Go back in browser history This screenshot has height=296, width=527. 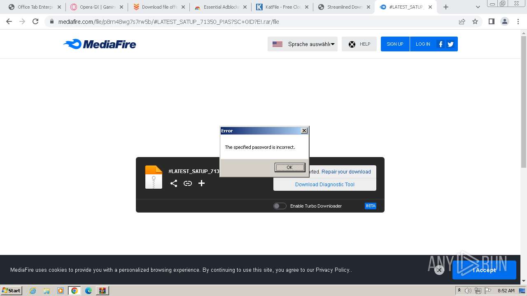(x=9, y=21)
